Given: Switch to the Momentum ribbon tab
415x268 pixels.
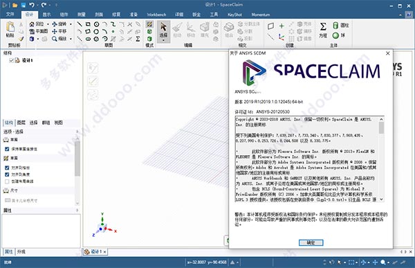Looking at the screenshot, I should click(x=261, y=15).
